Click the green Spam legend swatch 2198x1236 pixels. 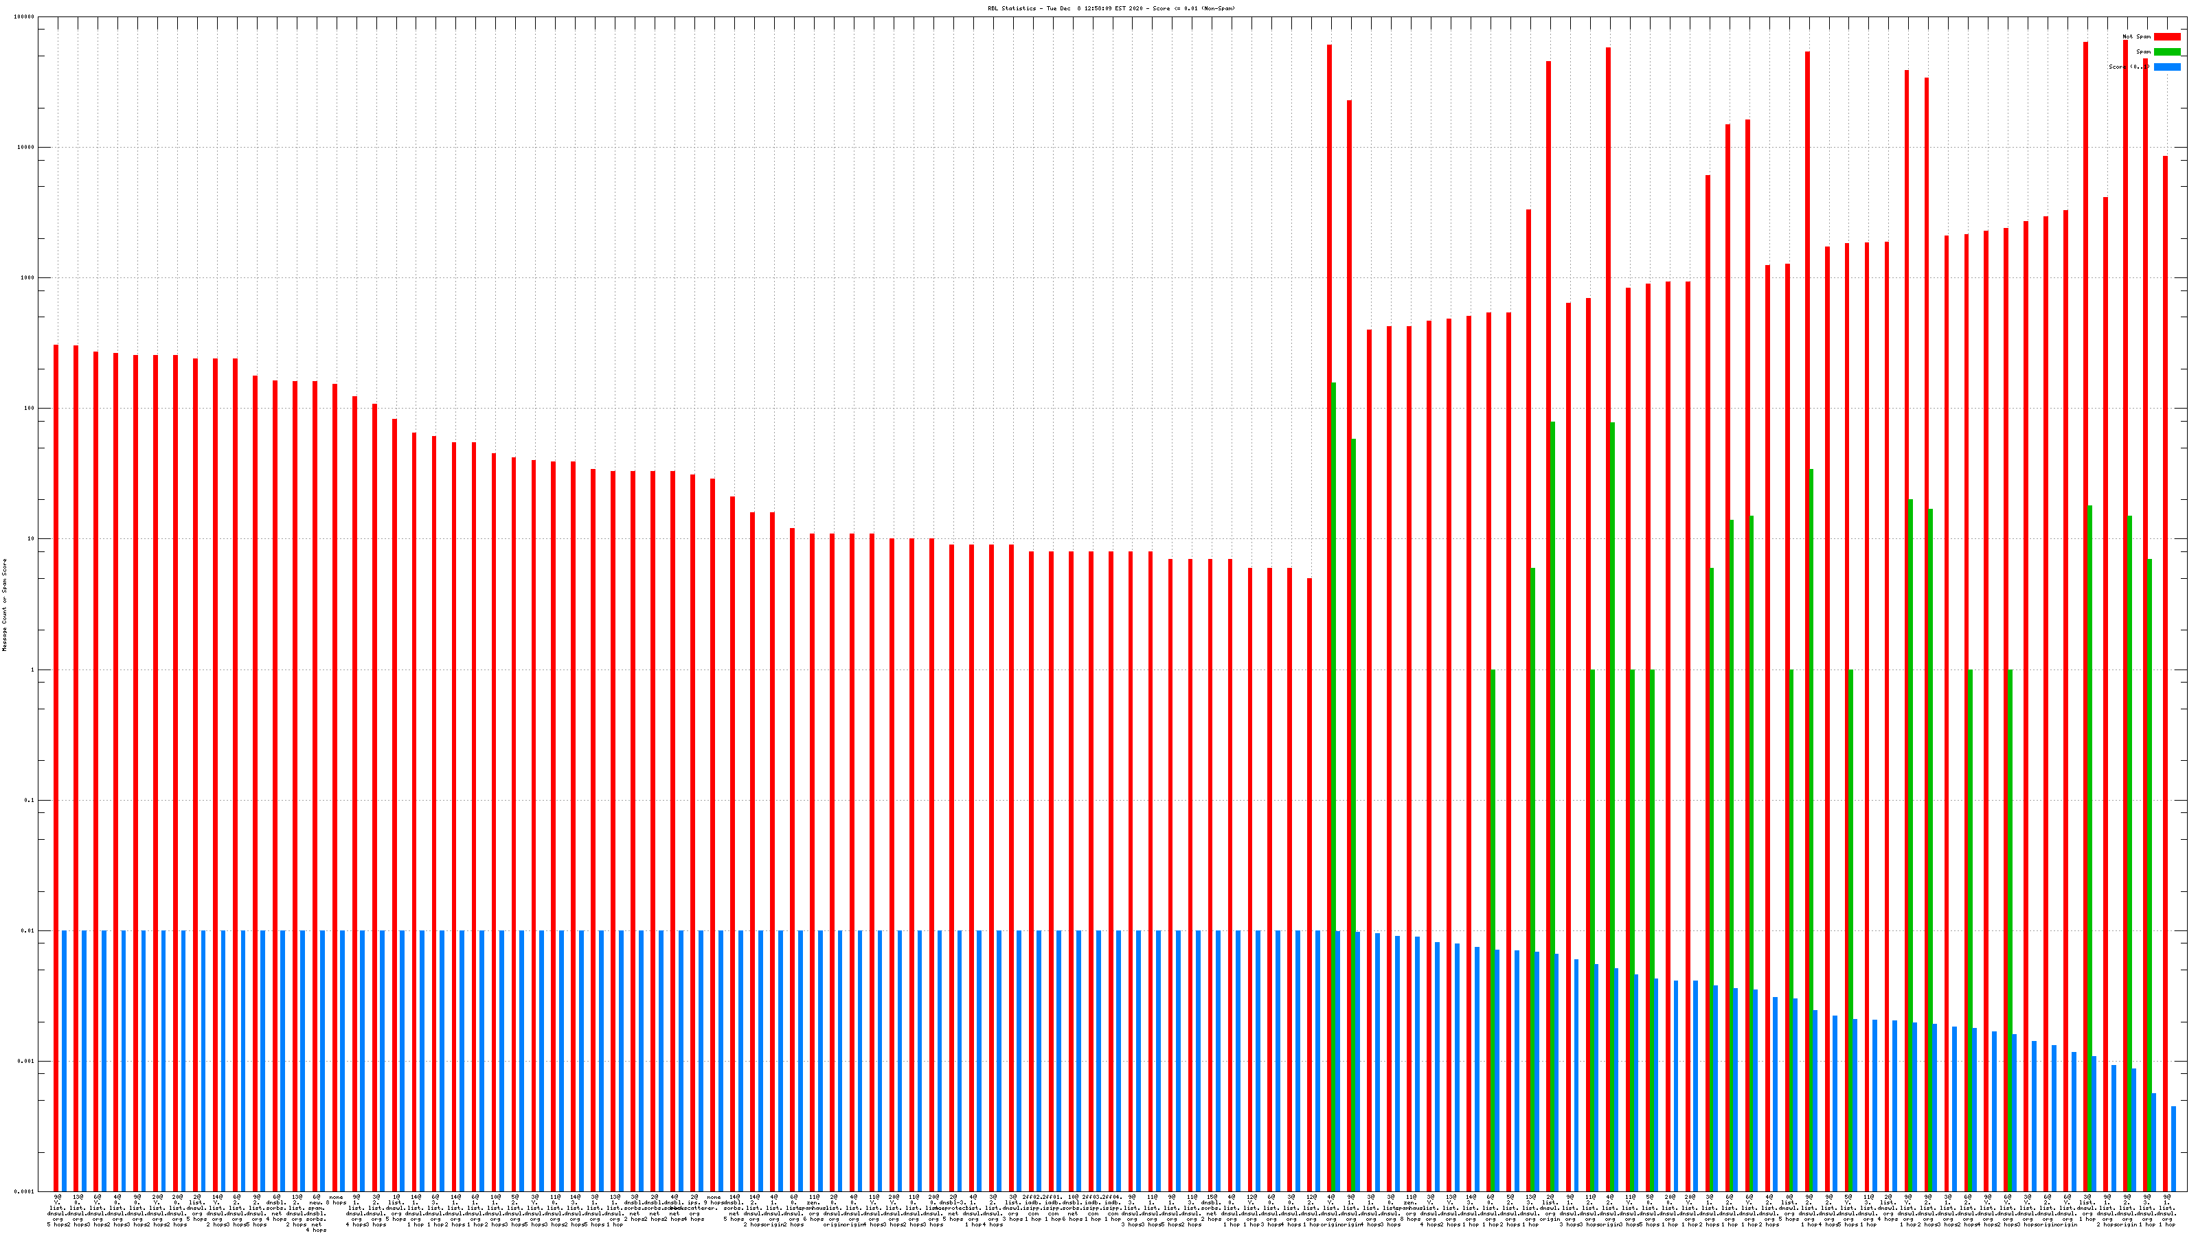(x=2166, y=52)
